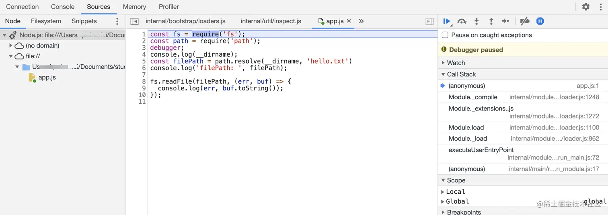This screenshot has width=608, height=215.
Task: Open DevTools settings gear
Action: coord(586,7)
